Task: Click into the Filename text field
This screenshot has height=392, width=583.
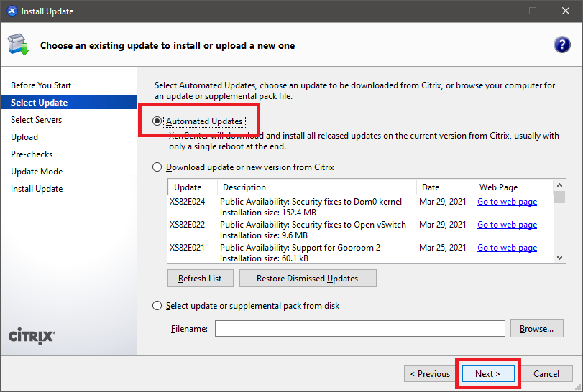Action: [359, 329]
